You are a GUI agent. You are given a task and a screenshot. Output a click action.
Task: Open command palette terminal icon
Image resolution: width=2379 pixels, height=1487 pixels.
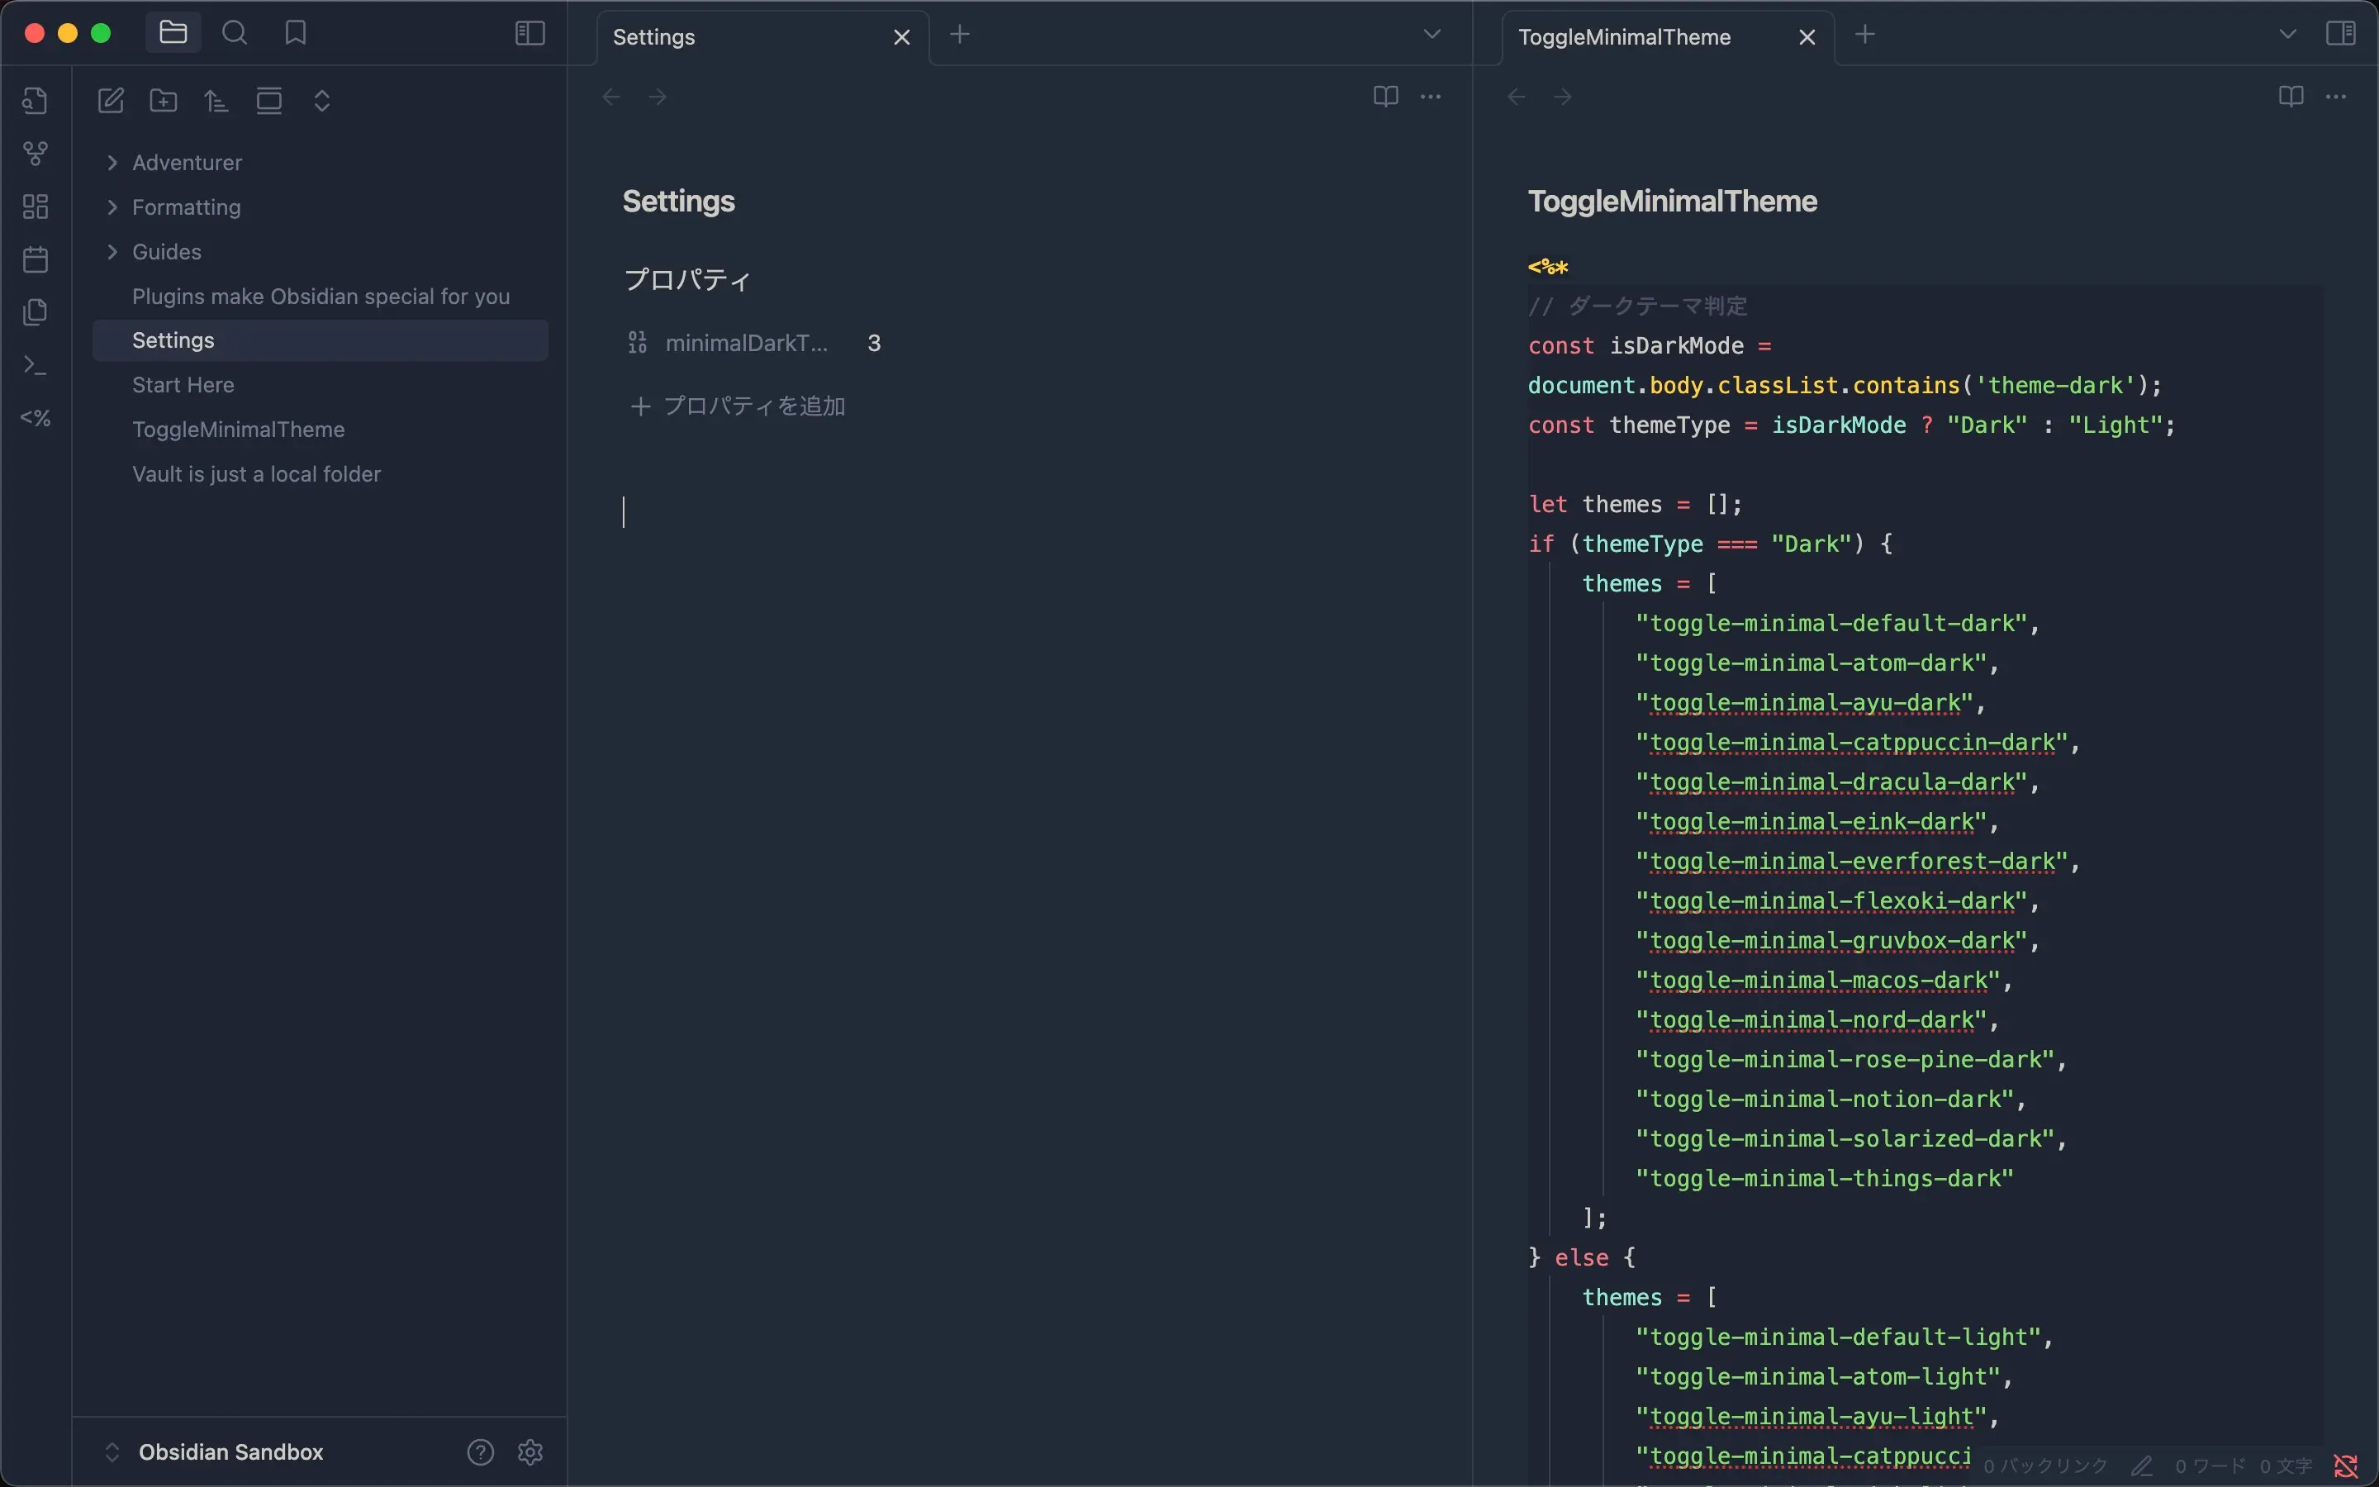[x=36, y=366]
